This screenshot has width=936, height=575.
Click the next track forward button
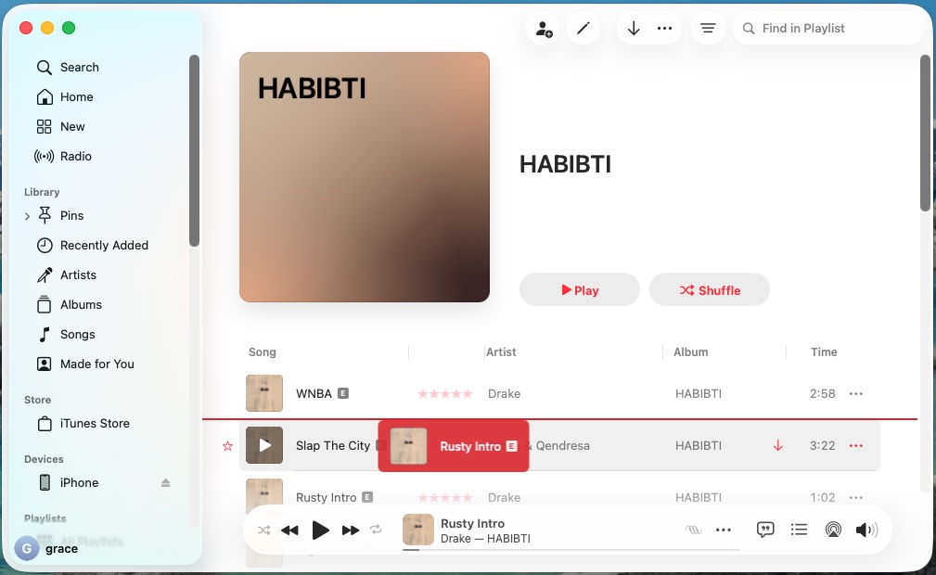[x=351, y=530]
